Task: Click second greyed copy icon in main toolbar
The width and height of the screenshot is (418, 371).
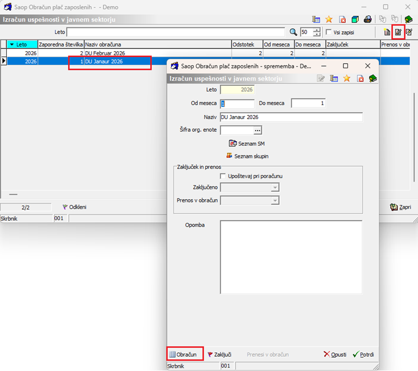Action: (x=395, y=19)
